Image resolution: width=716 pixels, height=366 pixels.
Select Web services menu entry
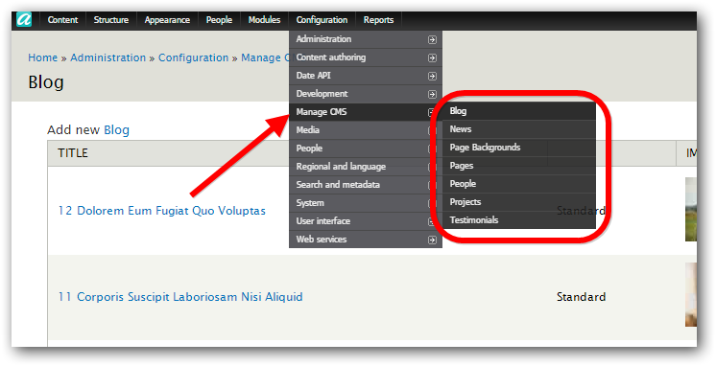tap(366, 240)
